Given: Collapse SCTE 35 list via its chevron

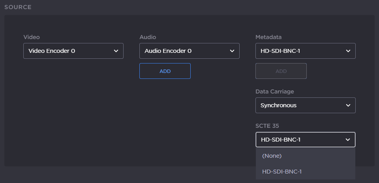Looking at the screenshot, I should tap(348, 140).
